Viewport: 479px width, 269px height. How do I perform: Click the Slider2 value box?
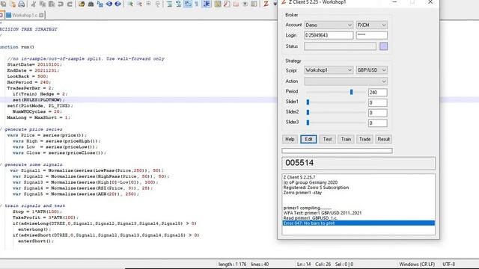(377, 113)
